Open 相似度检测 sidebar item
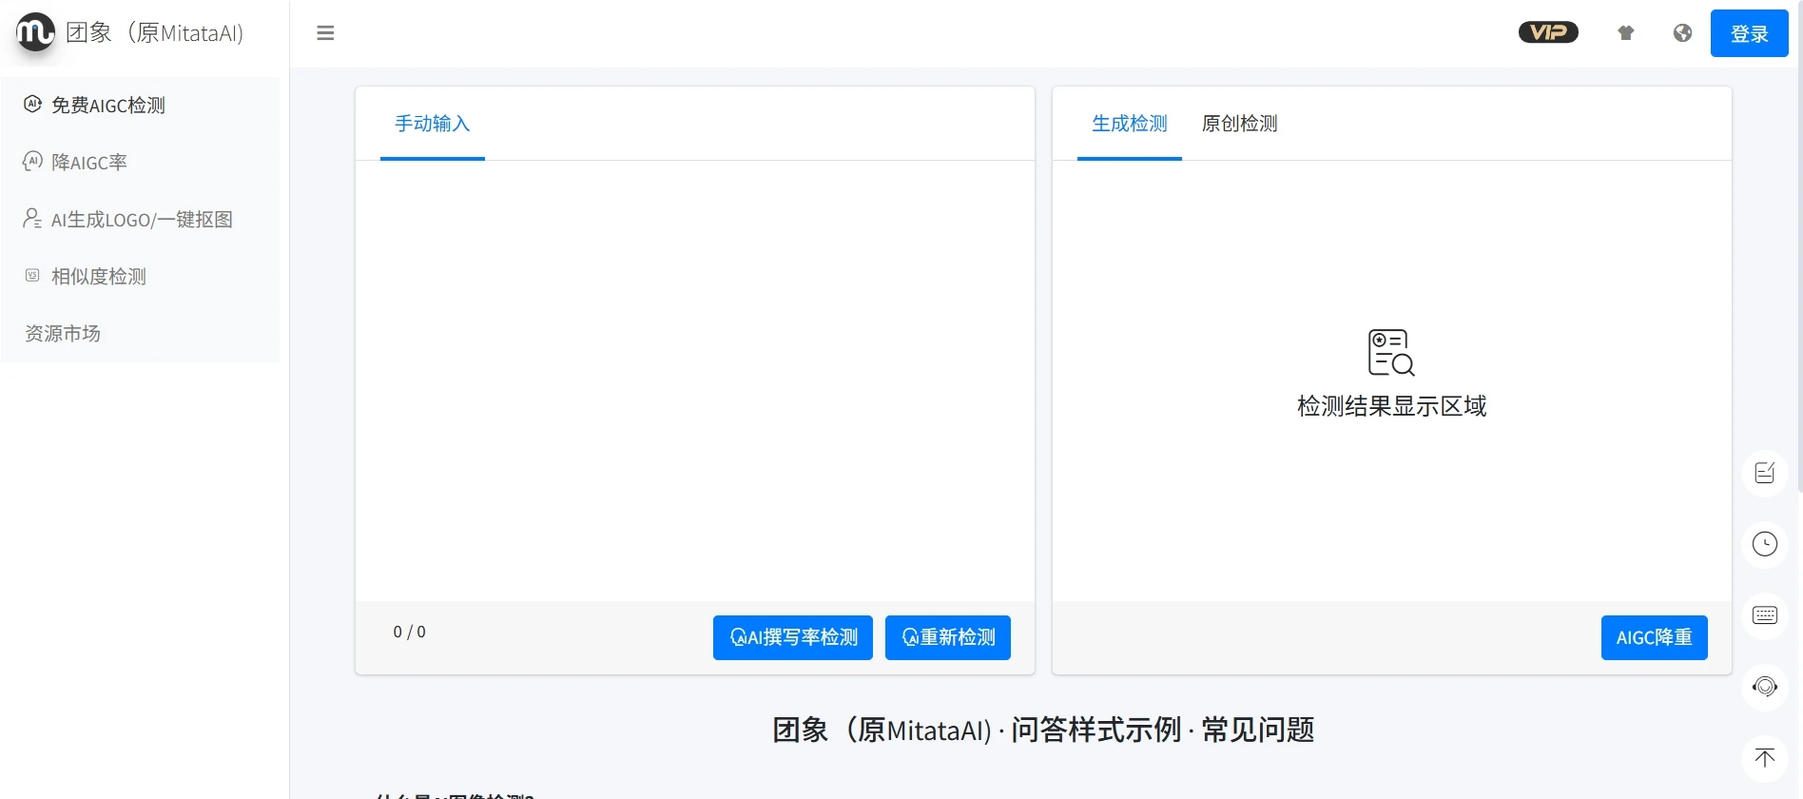The image size is (1803, 799). click(x=141, y=276)
